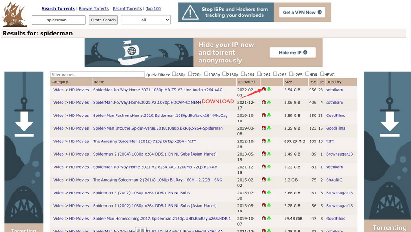Click the red magnet icon in the YIFY row
The height and width of the screenshot is (232, 411).
click(x=263, y=141)
